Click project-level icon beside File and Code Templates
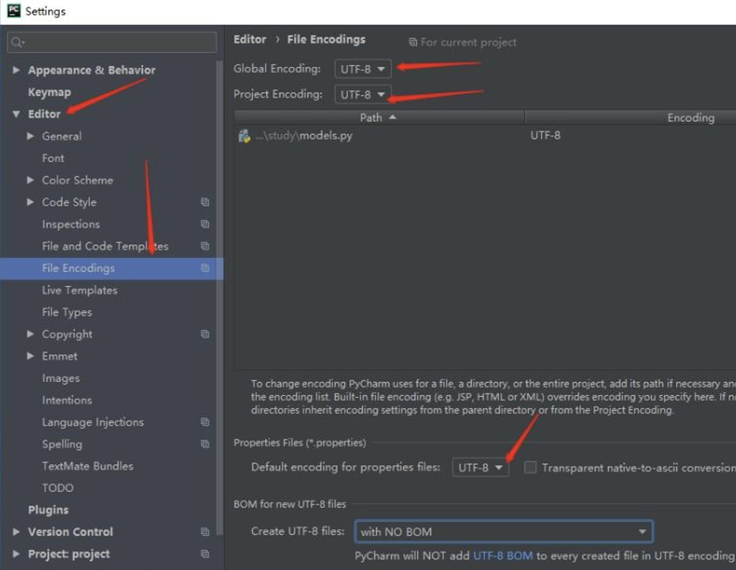The height and width of the screenshot is (570, 736). click(x=205, y=246)
